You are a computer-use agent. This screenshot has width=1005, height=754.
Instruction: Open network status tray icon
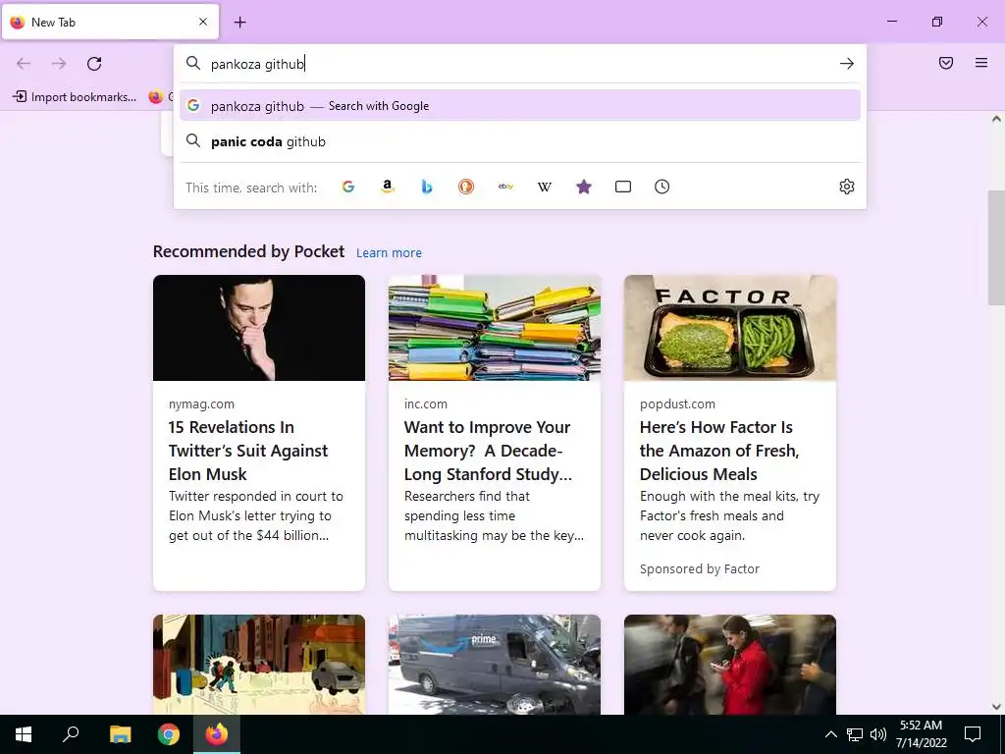pos(855,734)
